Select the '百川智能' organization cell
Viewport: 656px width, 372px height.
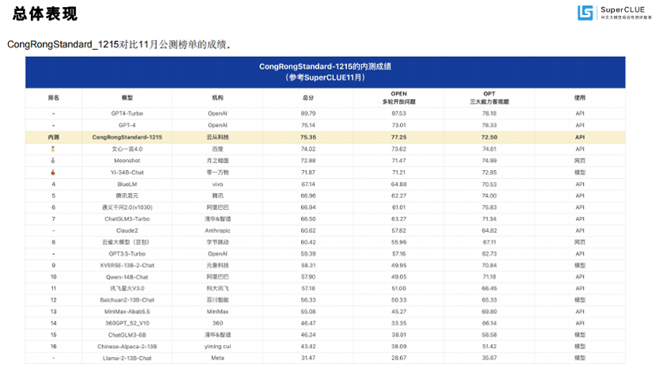218,300
